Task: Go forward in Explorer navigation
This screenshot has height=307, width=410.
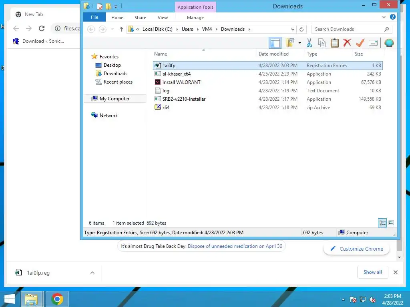Action: 102,29
